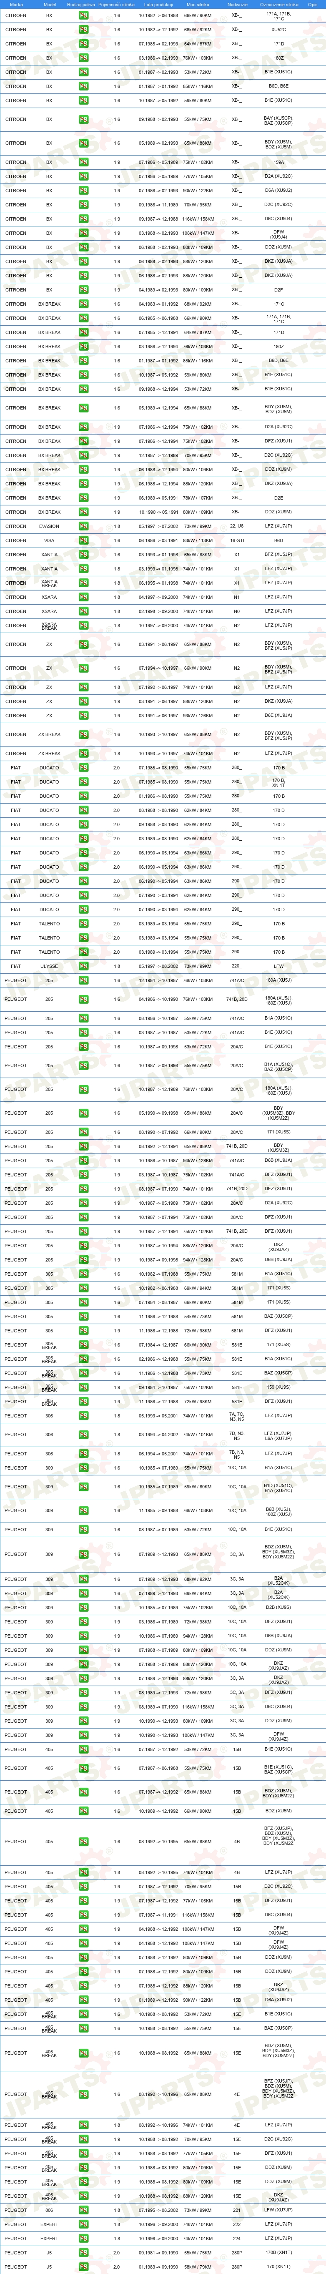Click the '06.1986 -> 03.1991' production years cell
The height and width of the screenshot is (2274, 326).
pos(158,540)
